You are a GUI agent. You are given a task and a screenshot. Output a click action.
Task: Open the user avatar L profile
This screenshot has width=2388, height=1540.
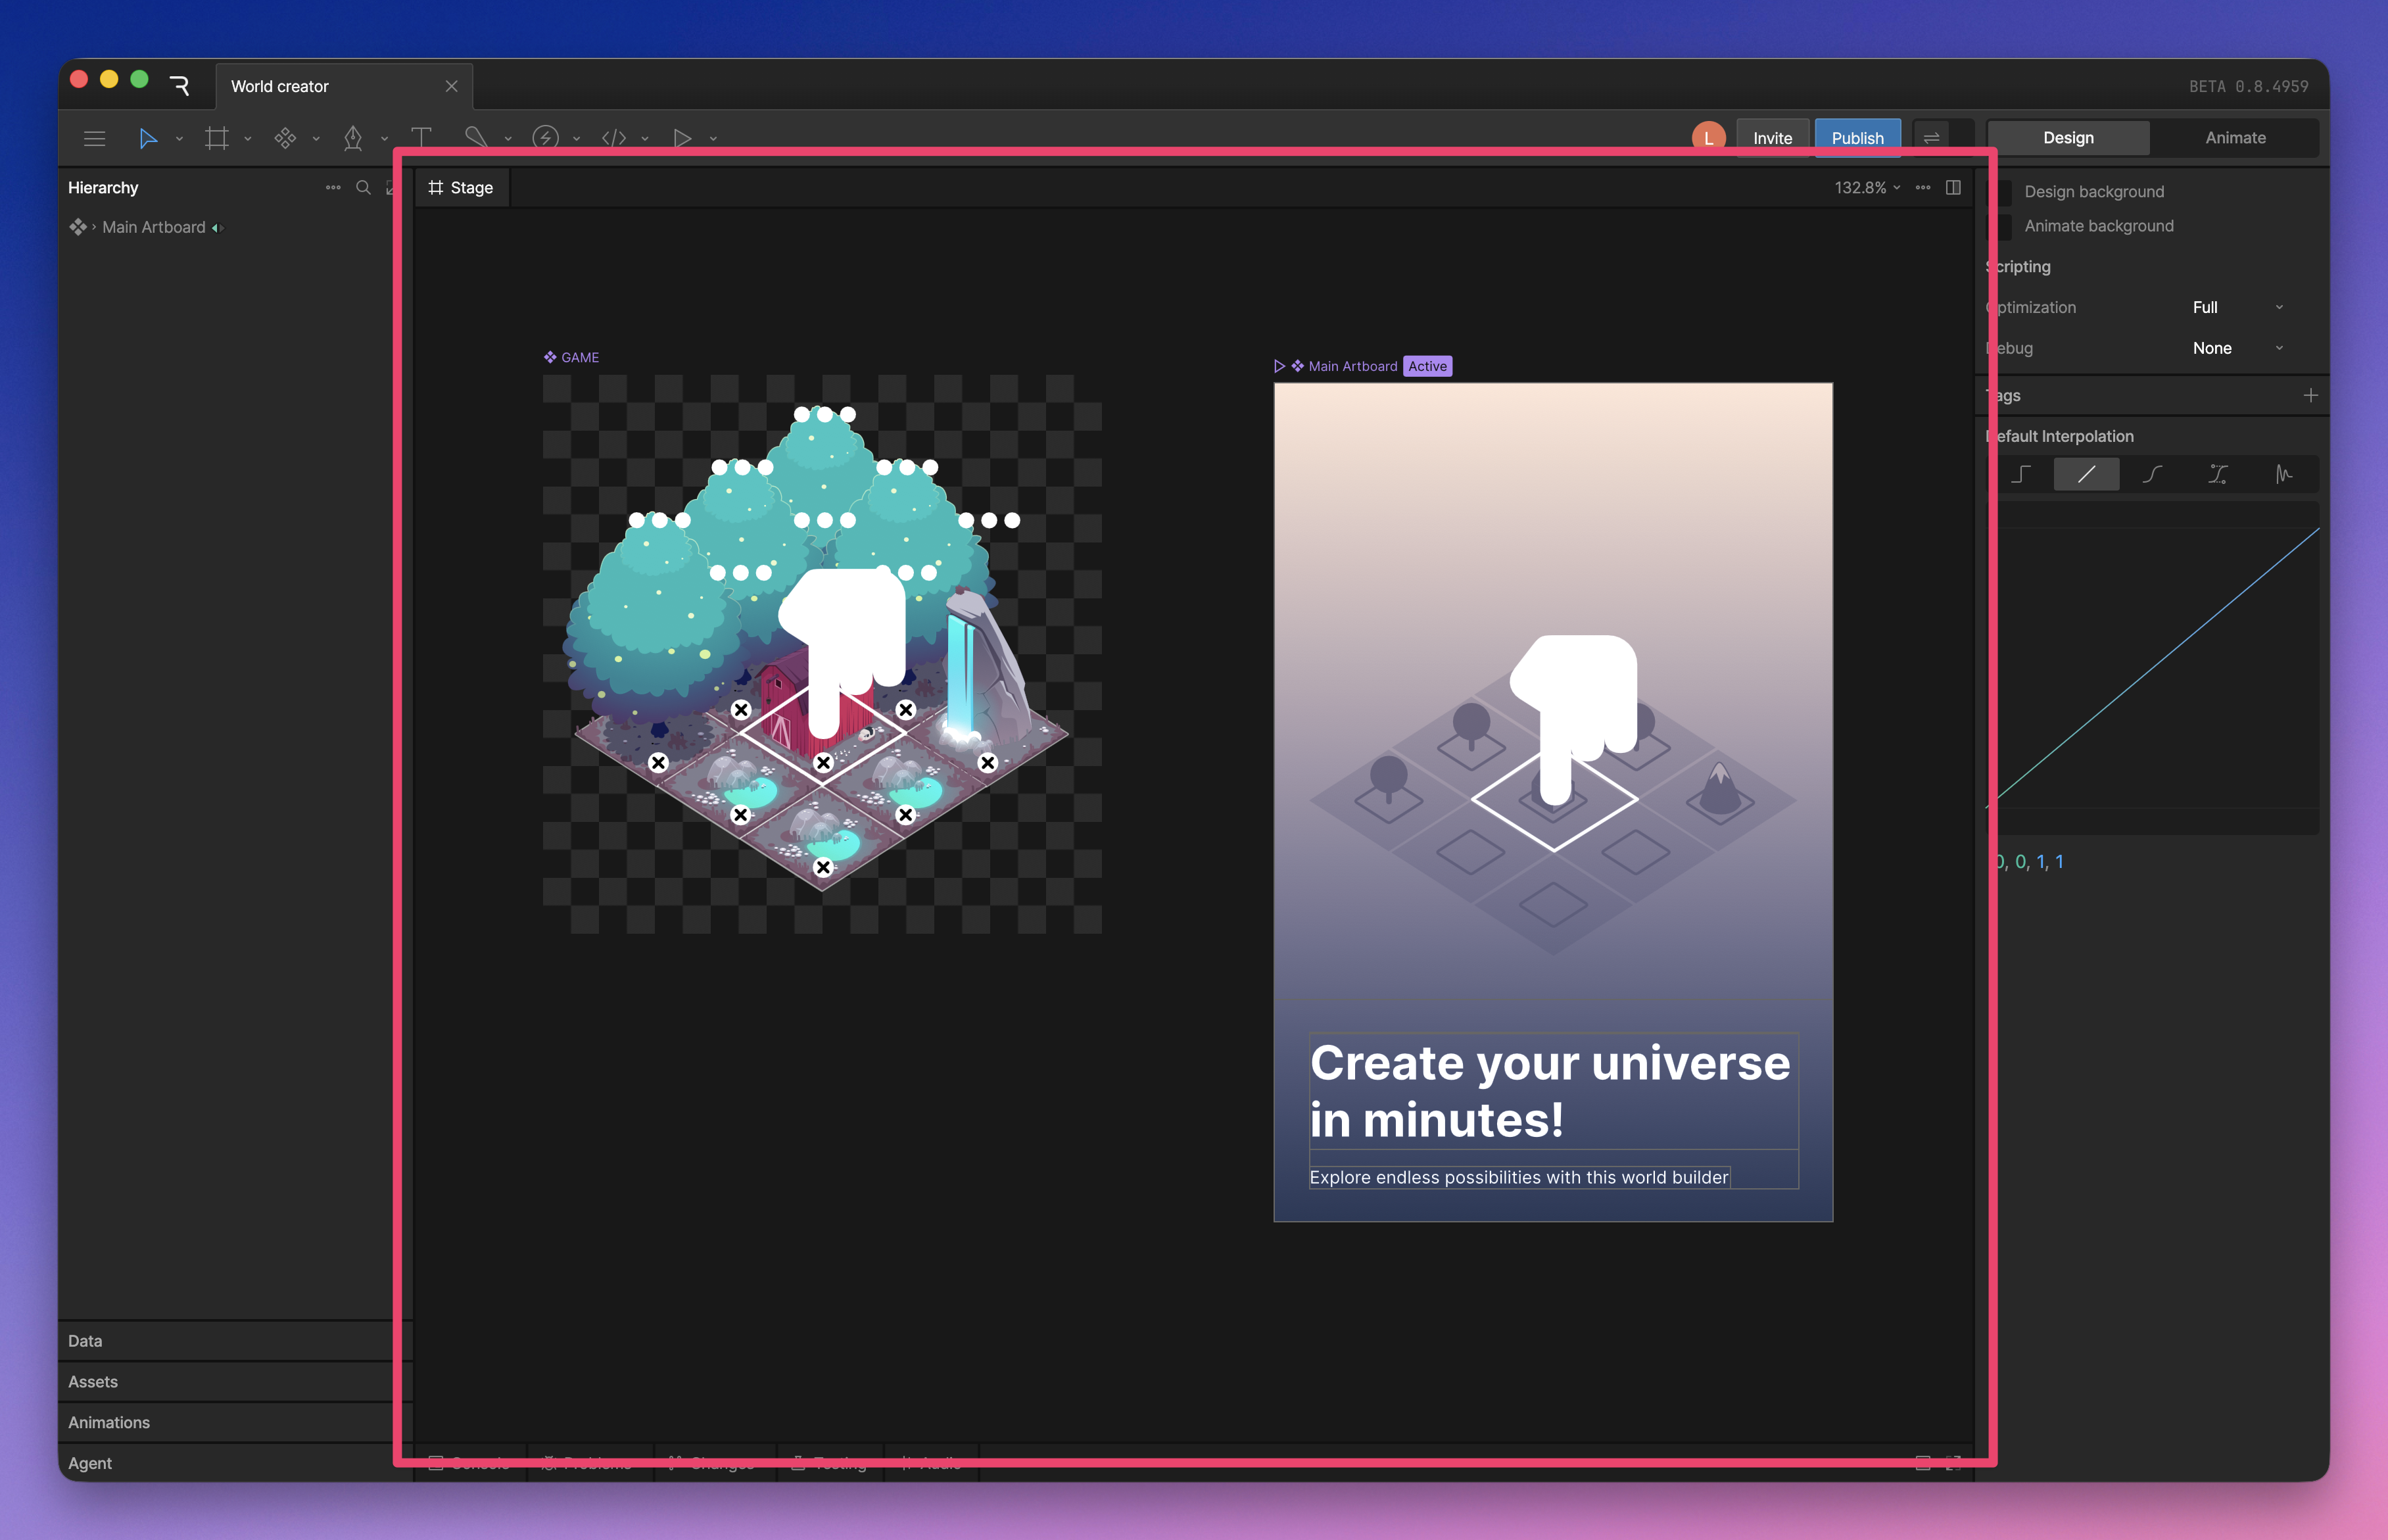pos(1708,138)
